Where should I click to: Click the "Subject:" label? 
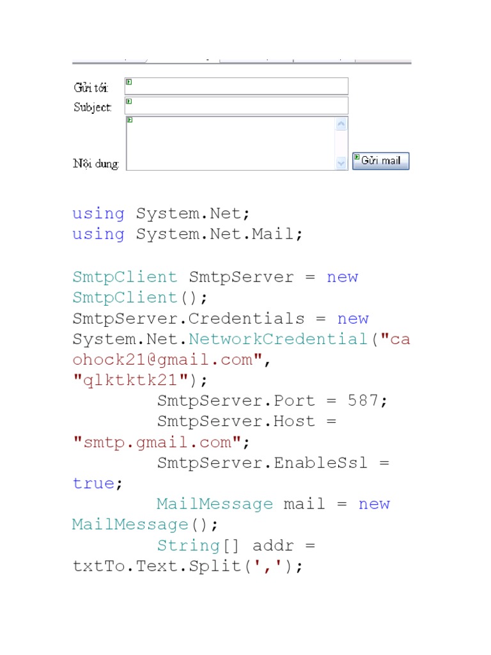(93, 107)
